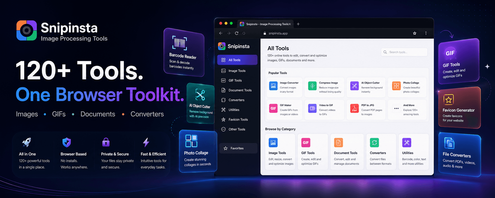The height and width of the screenshot is (198, 495).
Task: Click floating AI Object Cutter scissors icon
Action: click(x=200, y=95)
